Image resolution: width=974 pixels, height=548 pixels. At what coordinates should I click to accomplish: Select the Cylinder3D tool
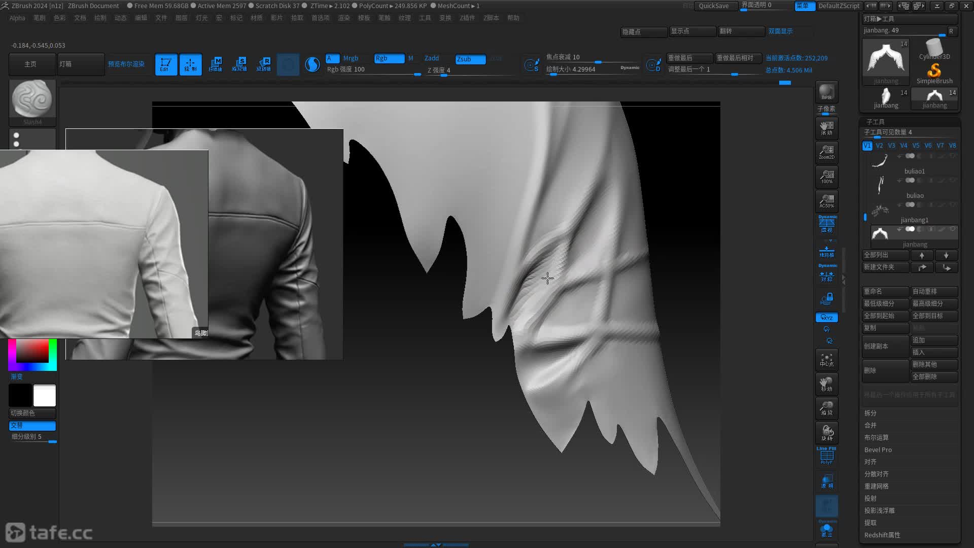click(934, 49)
